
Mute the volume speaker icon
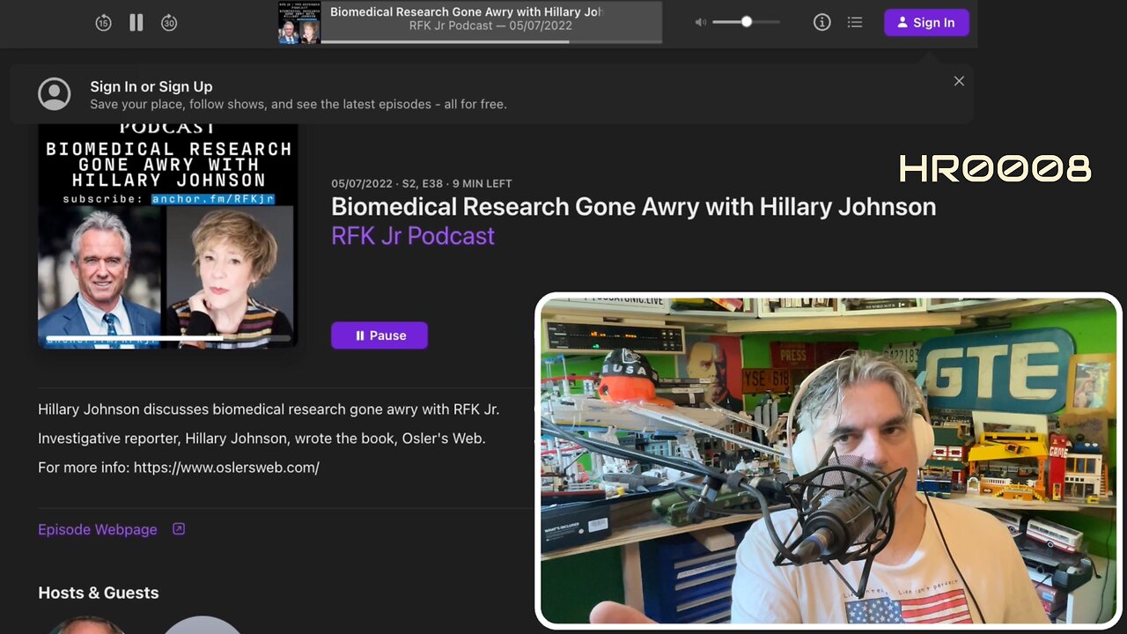(701, 22)
